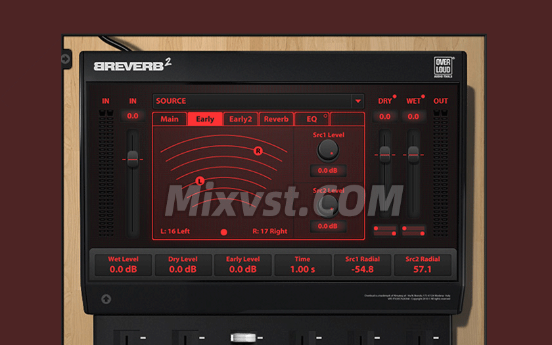Toggle the EQ enable dot on the EQ tab
Image resolution: width=552 pixels, height=345 pixels.
point(325,115)
